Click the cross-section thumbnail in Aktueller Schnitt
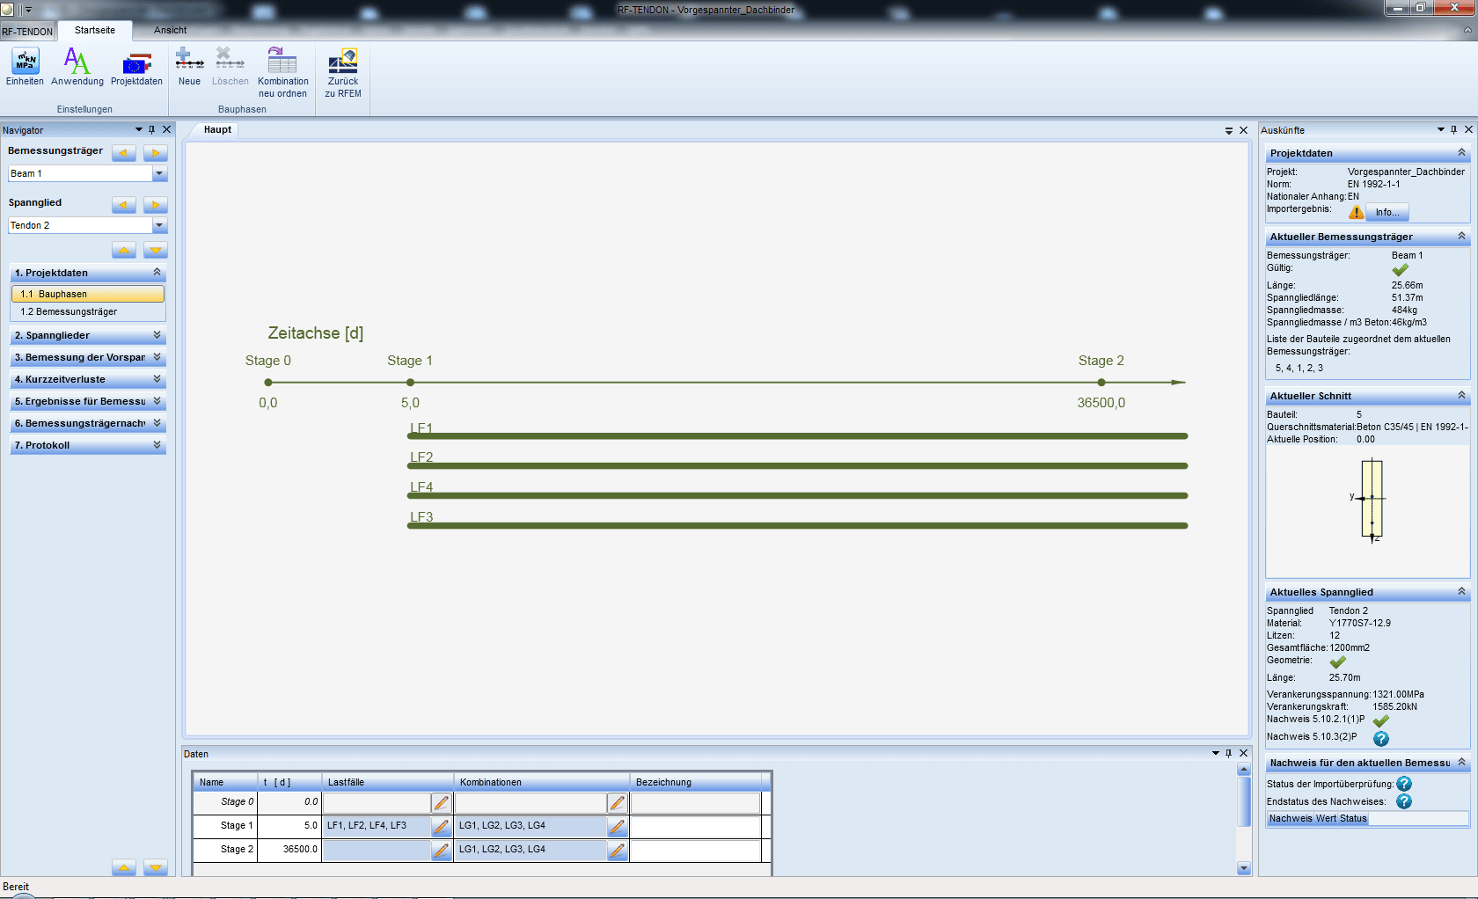This screenshot has width=1478, height=899. tap(1371, 500)
